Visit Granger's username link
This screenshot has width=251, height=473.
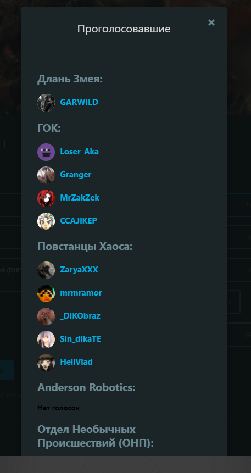click(76, 175)
